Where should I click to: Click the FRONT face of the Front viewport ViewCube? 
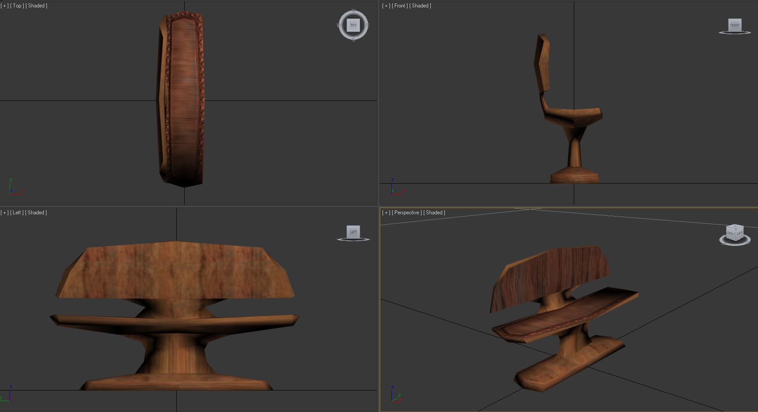coord(735,25)
